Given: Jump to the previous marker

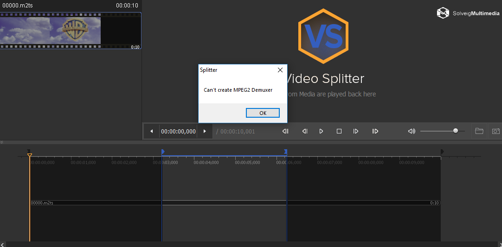Looking at the screenshot, I should point(285,131).
